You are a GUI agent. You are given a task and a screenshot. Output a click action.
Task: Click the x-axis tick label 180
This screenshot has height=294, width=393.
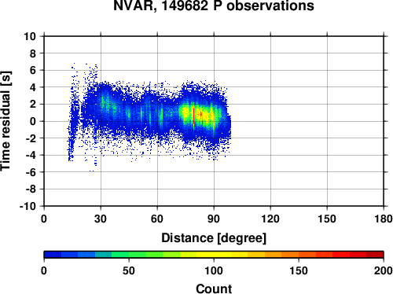(384, 219)
